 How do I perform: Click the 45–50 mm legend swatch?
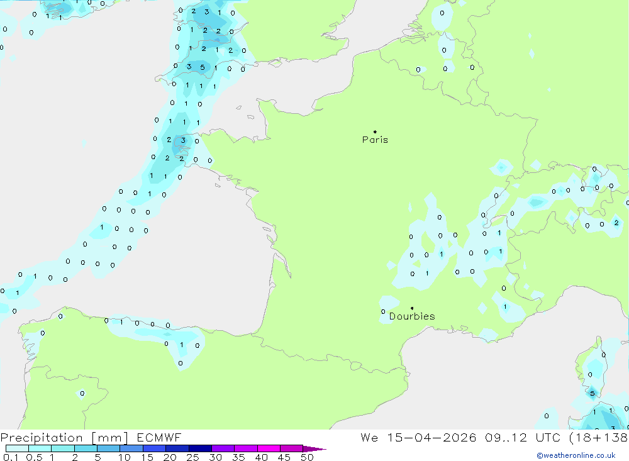click(x=292, y=448)
